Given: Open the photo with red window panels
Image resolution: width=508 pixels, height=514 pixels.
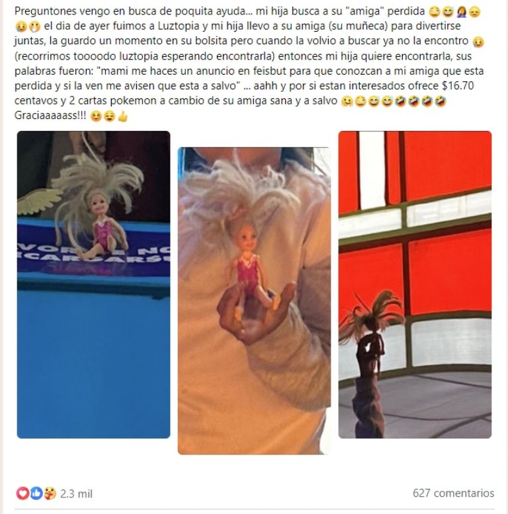Looking at the screenshot, I should [x=415, y=285].
